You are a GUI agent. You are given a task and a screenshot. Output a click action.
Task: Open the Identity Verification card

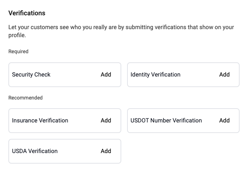(183, 75)
